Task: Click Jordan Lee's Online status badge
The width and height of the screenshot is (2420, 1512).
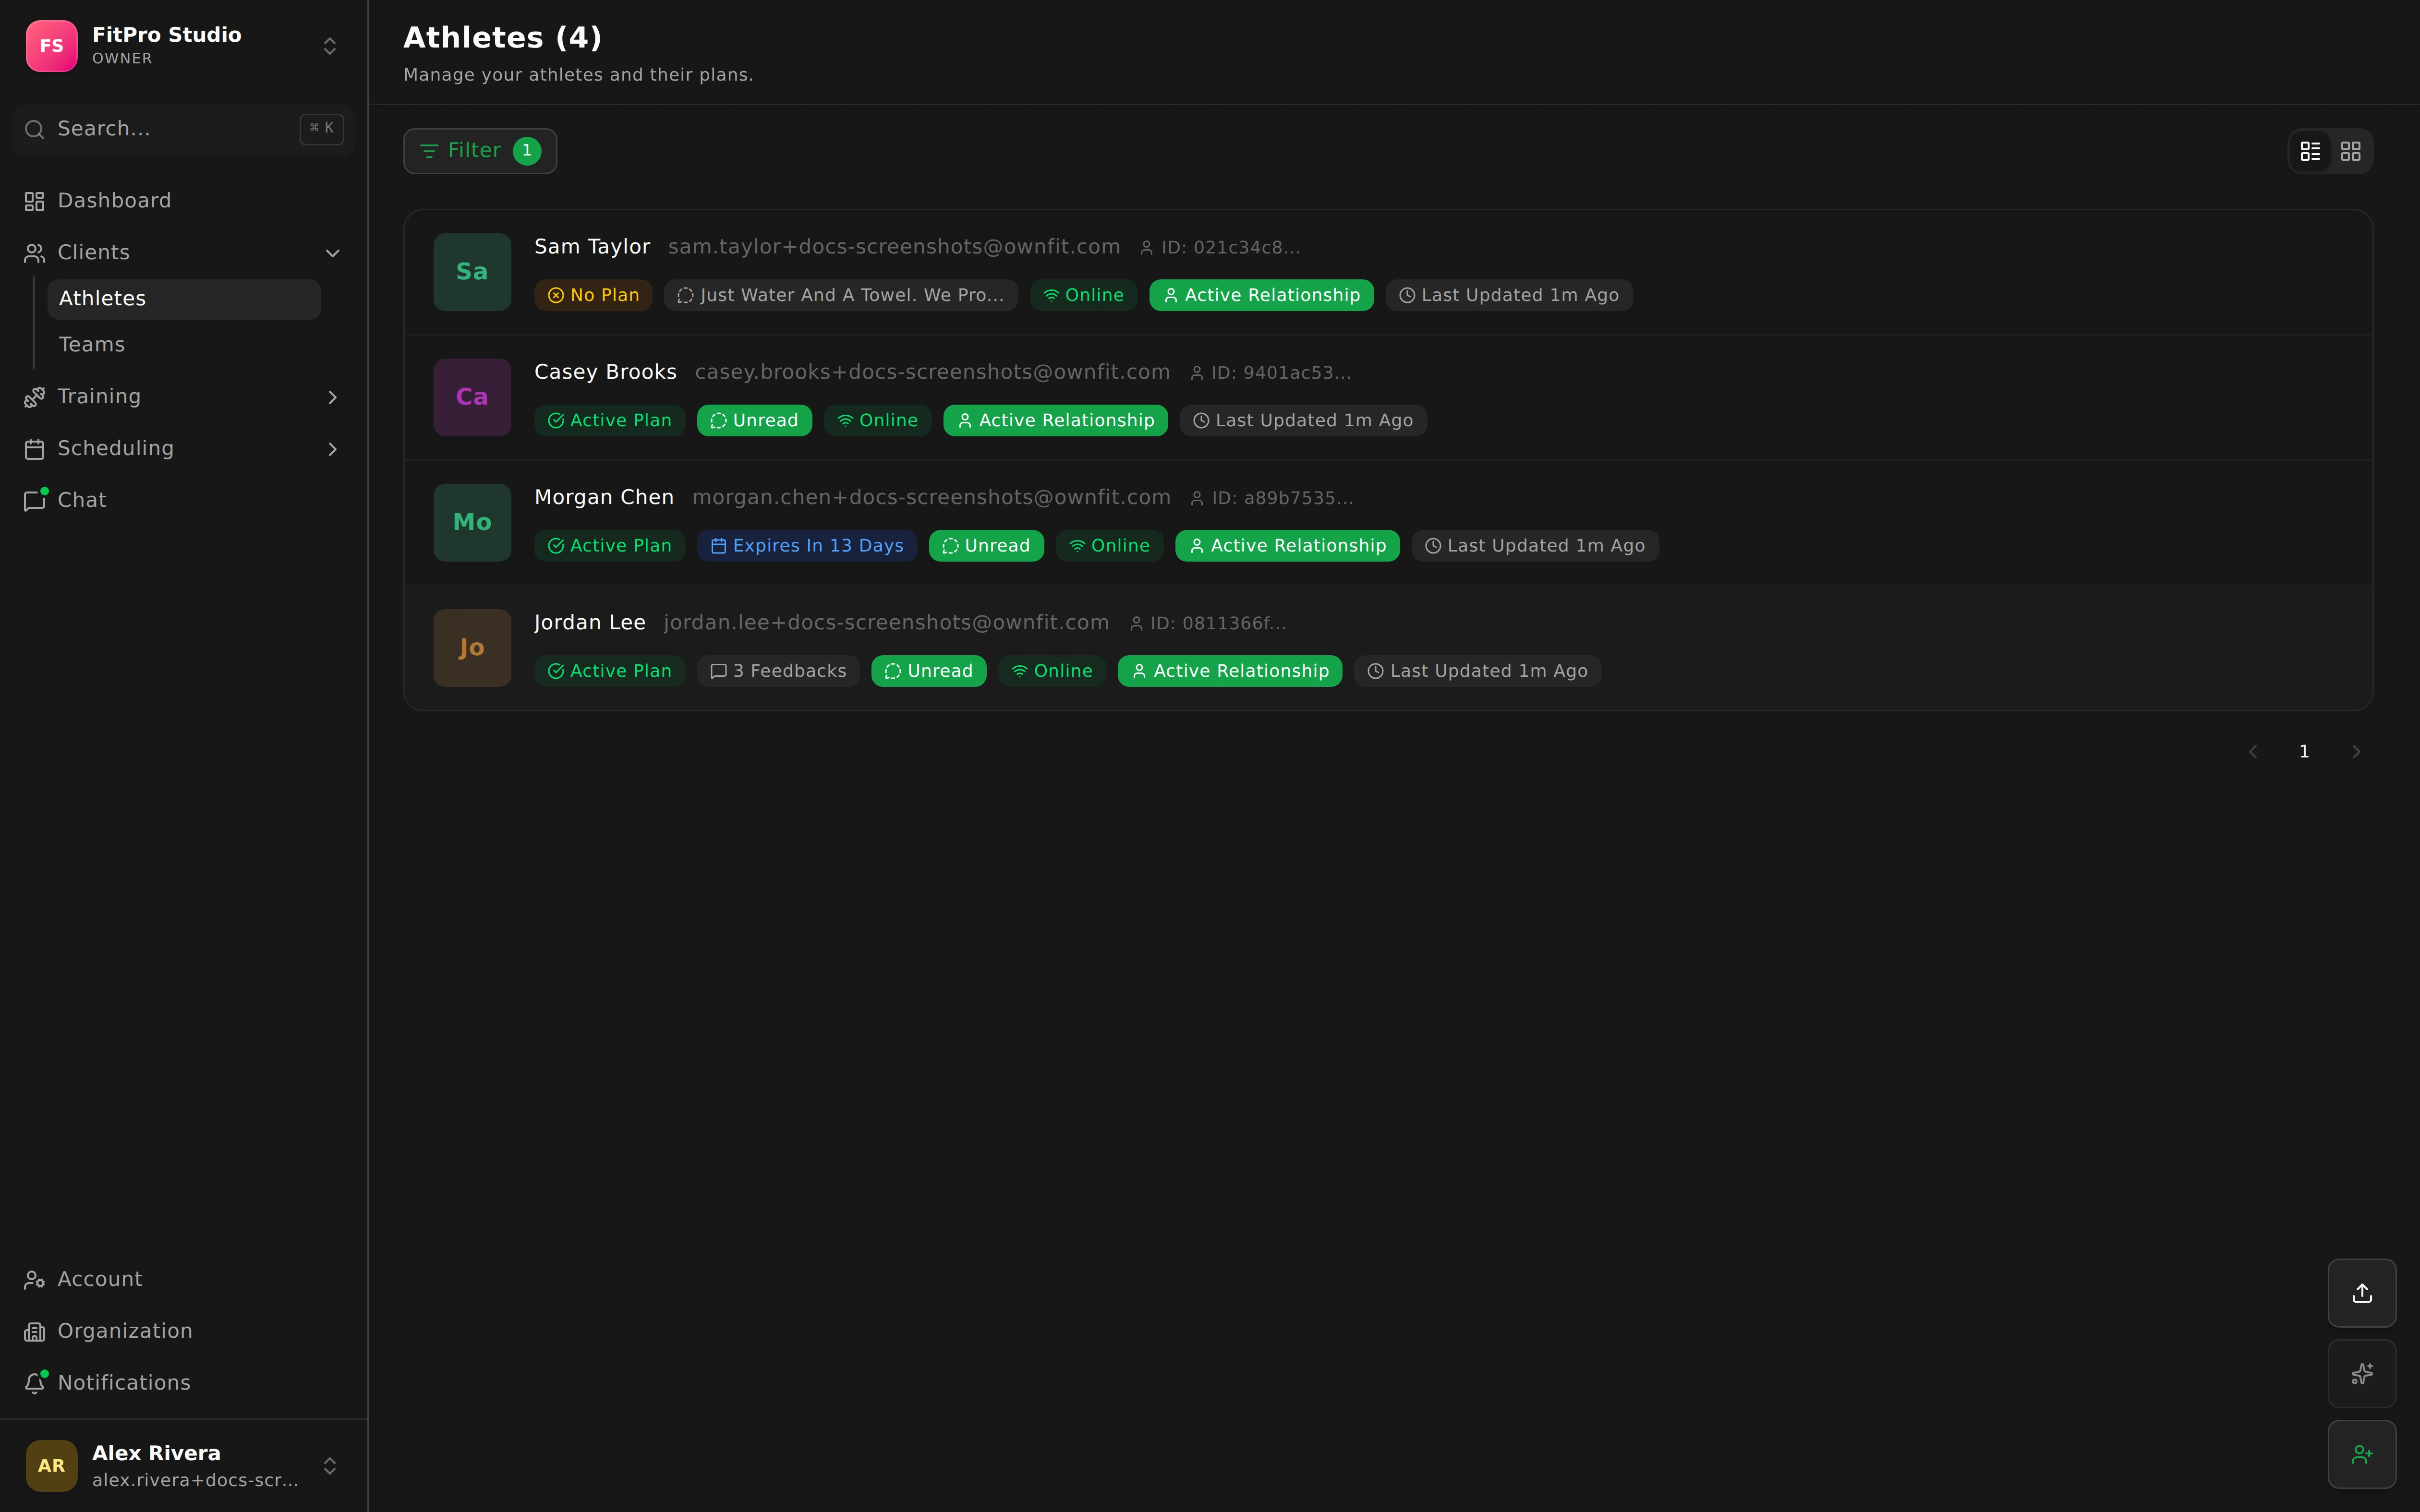Action: 1052,671
